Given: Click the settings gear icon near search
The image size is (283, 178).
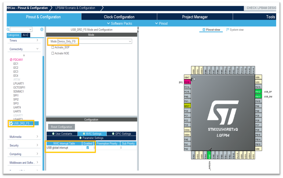Looking at the screenshot, I should [42, 29].
